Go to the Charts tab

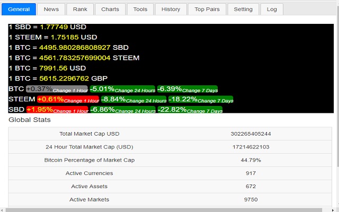pos(110,10)
